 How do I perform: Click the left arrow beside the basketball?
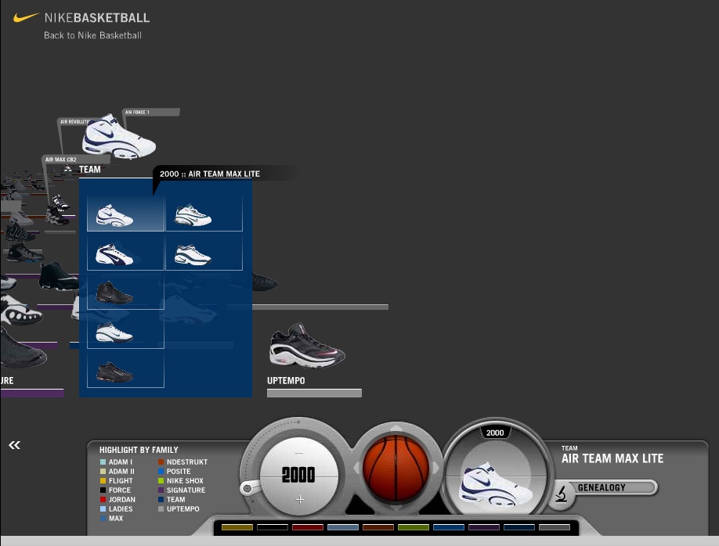click(356, 468)
